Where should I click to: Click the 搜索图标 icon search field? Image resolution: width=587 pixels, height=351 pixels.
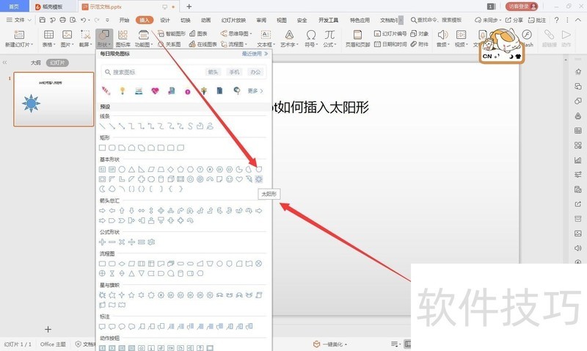click(x=150, y=72)
